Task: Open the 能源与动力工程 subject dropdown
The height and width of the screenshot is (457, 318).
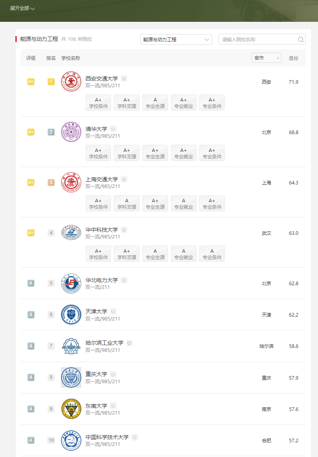Action: [176, 40]
